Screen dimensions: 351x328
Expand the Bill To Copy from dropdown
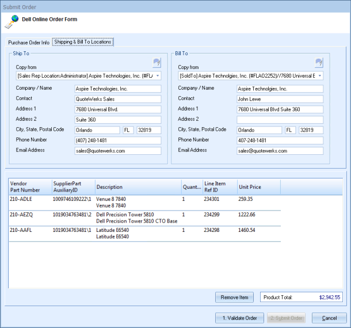coord(319,76)
